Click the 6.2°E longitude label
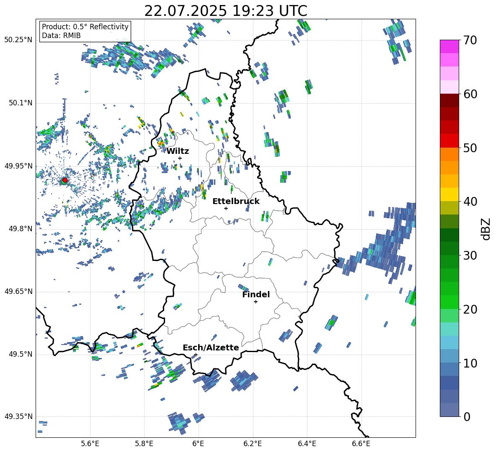 pos(253,444)
